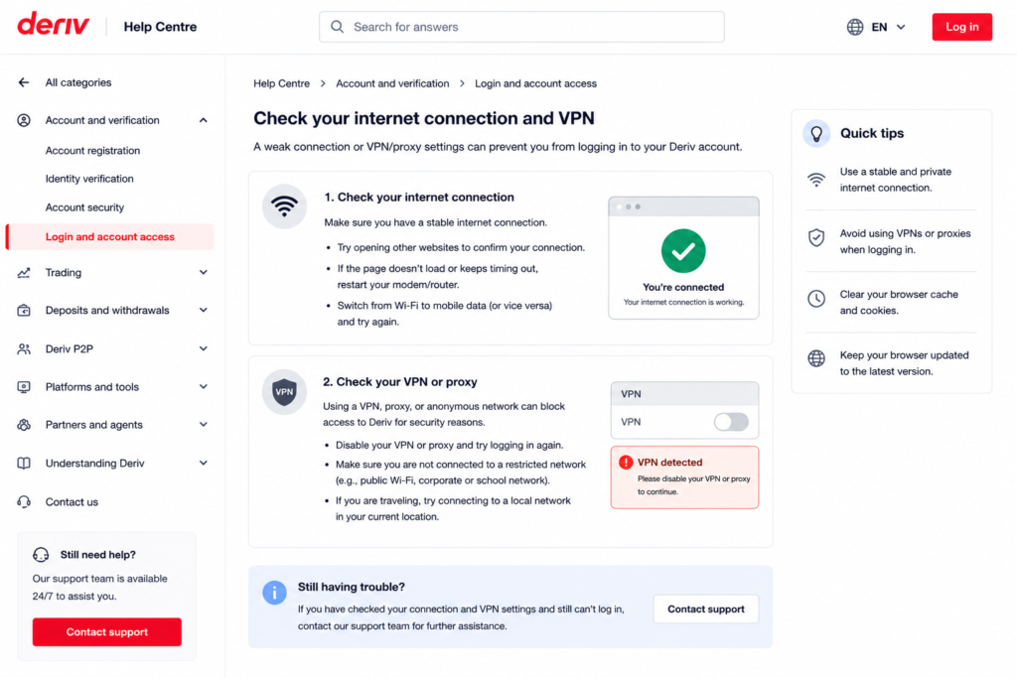This screenshot has height=678, width=1017.
Task: Click the blue info icon by Still having trouble
Action: [x=274, y=593]
